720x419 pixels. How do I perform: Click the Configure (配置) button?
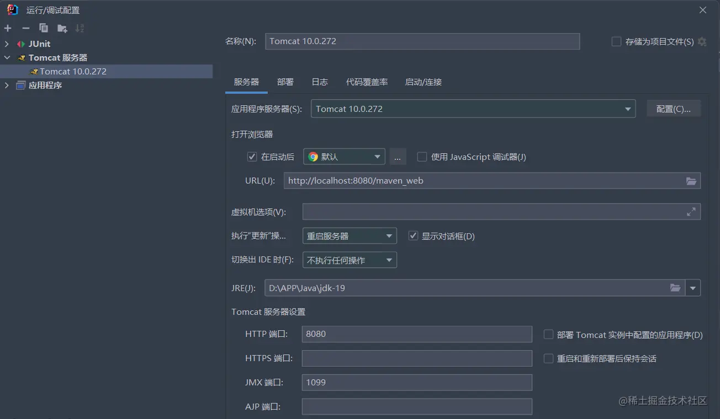[x=674, y=109]
